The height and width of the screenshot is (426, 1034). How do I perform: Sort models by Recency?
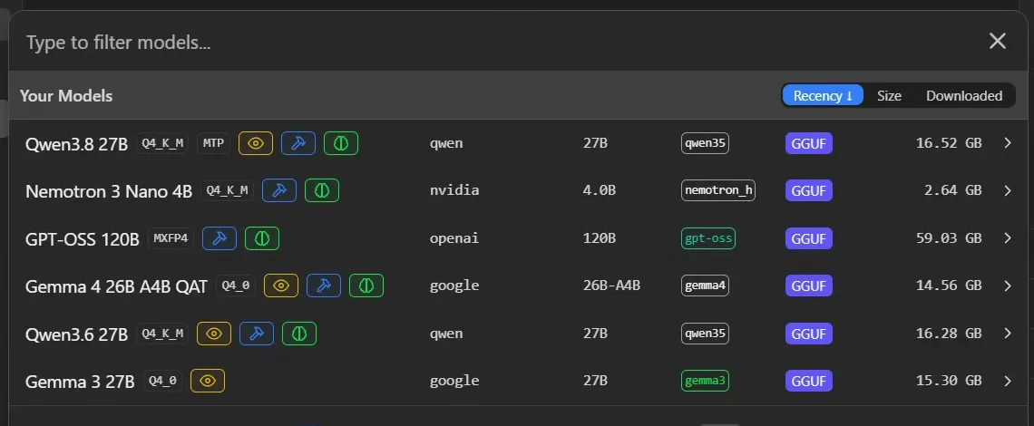(823, 95)
